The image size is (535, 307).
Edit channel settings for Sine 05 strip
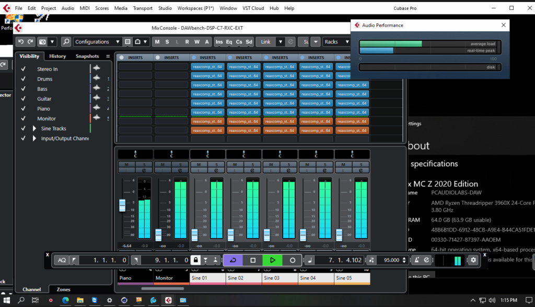coord(360,170)
